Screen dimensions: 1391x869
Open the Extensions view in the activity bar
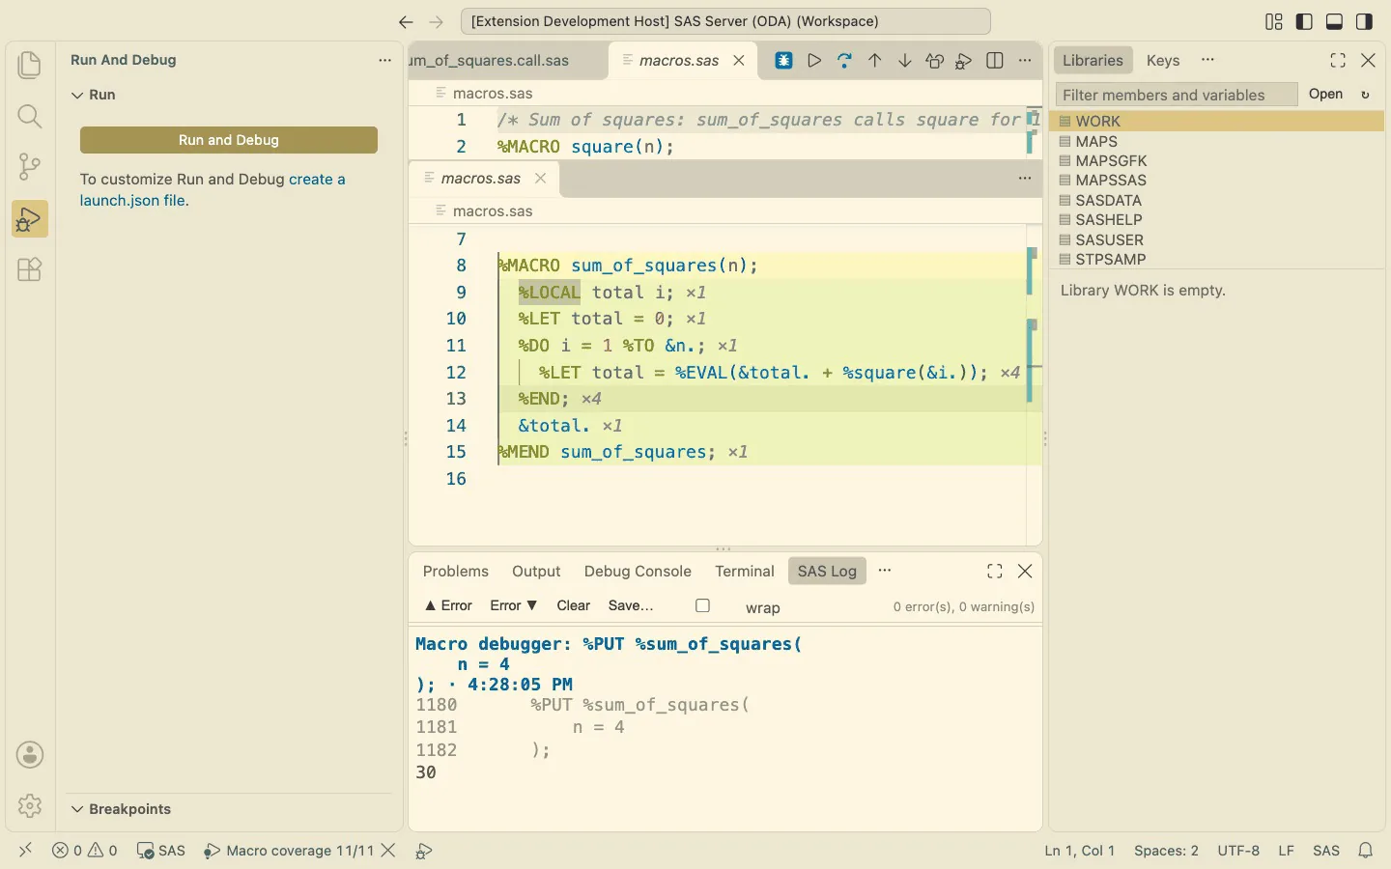coord(30,269)
